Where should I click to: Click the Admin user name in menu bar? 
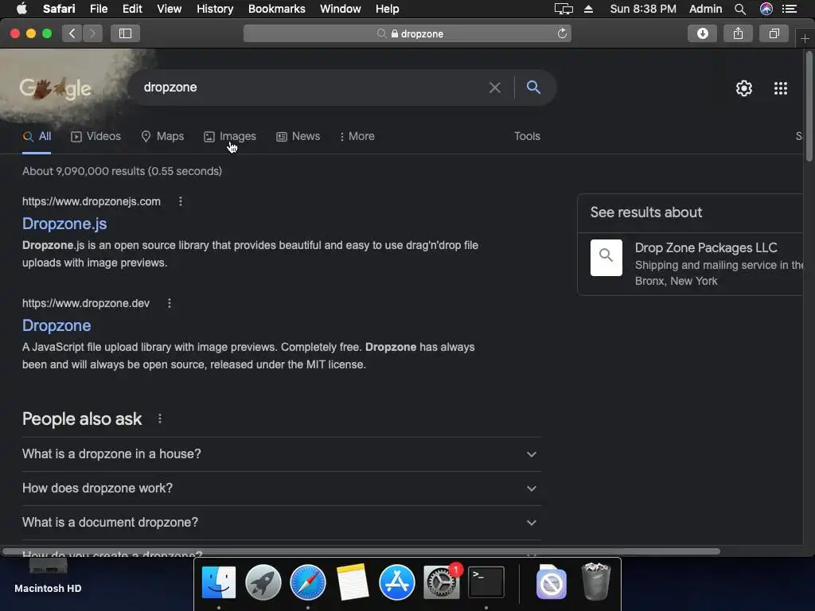click(x=705, y=9)
